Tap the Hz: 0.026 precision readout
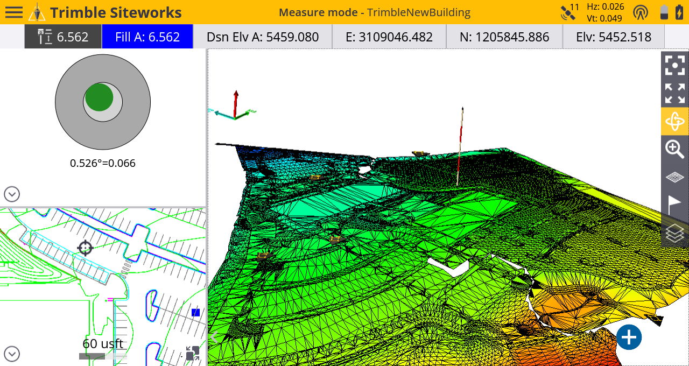 [606, 6]
